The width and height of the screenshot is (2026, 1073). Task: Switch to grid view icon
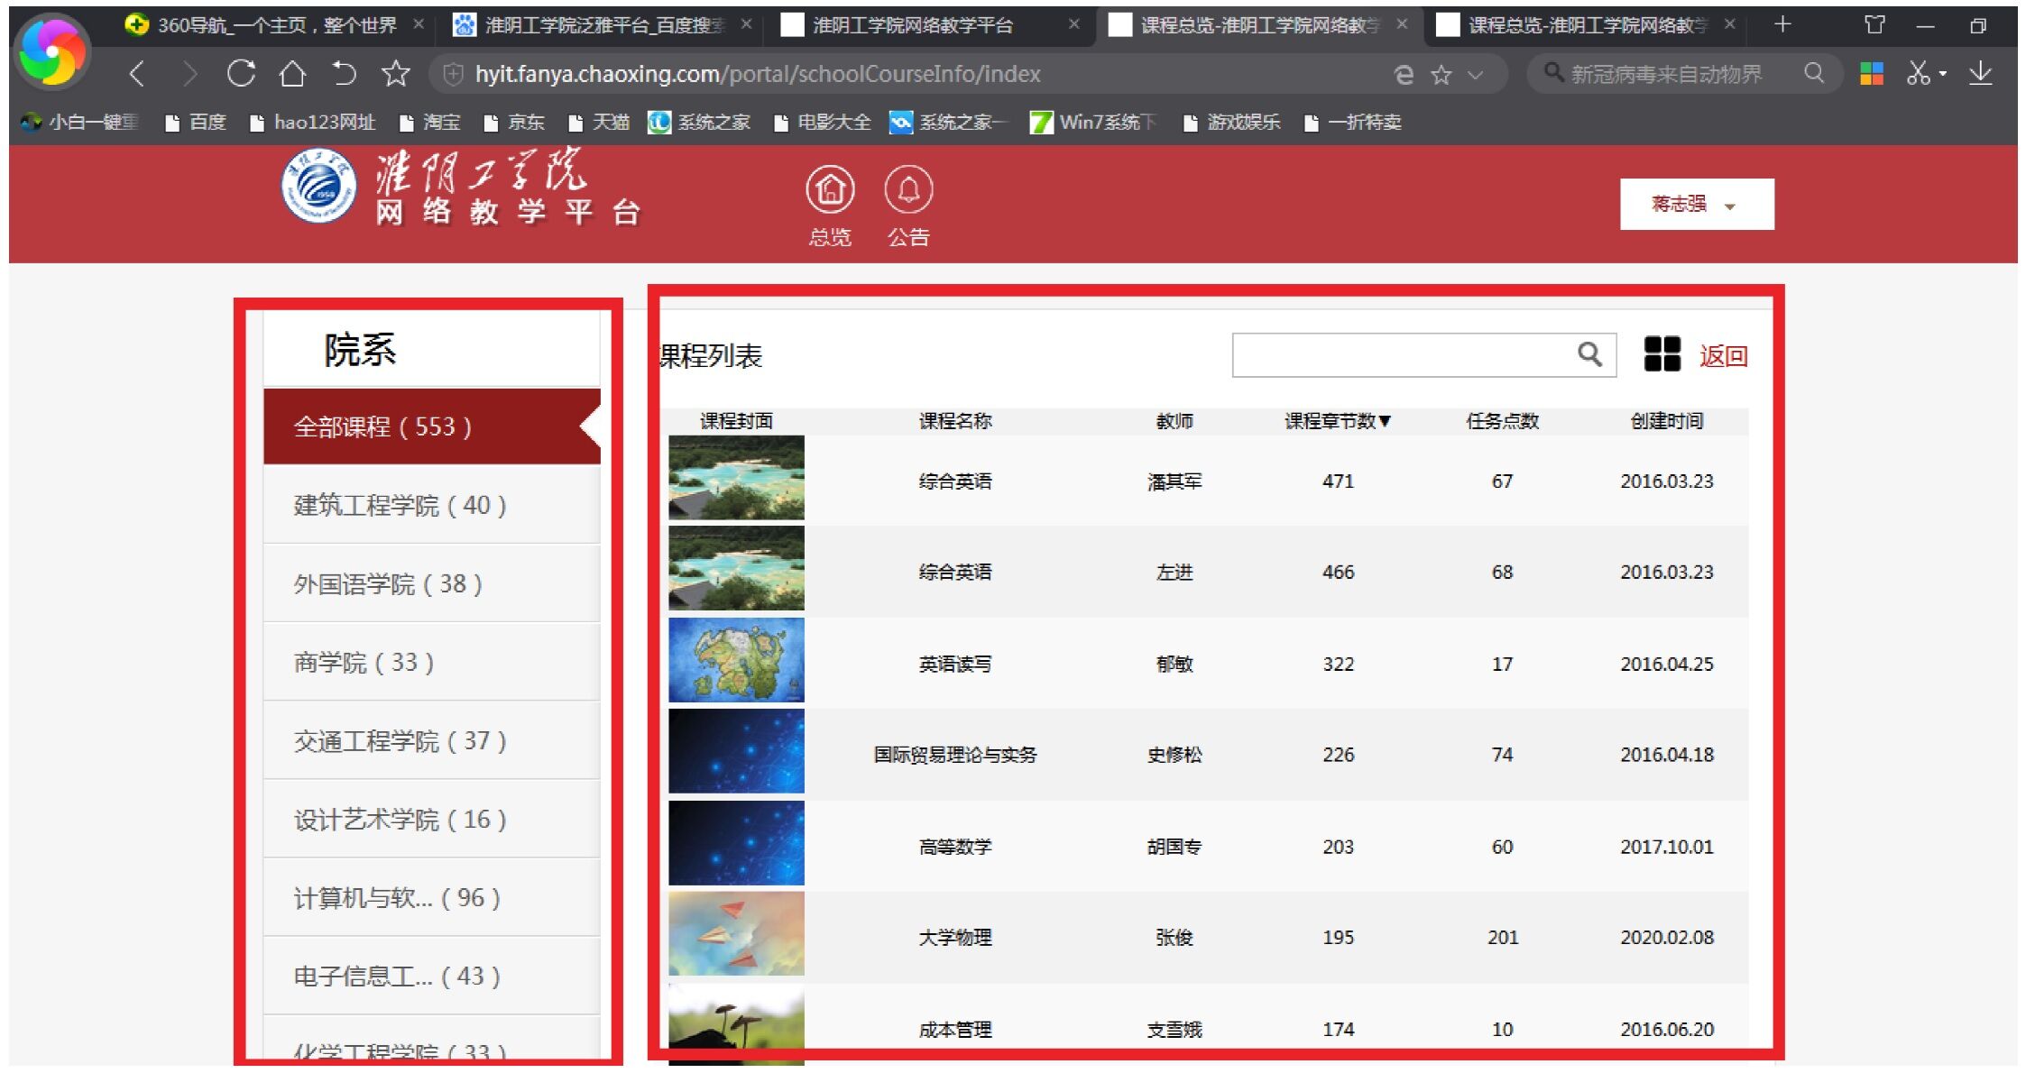[x=1662, y=354]
